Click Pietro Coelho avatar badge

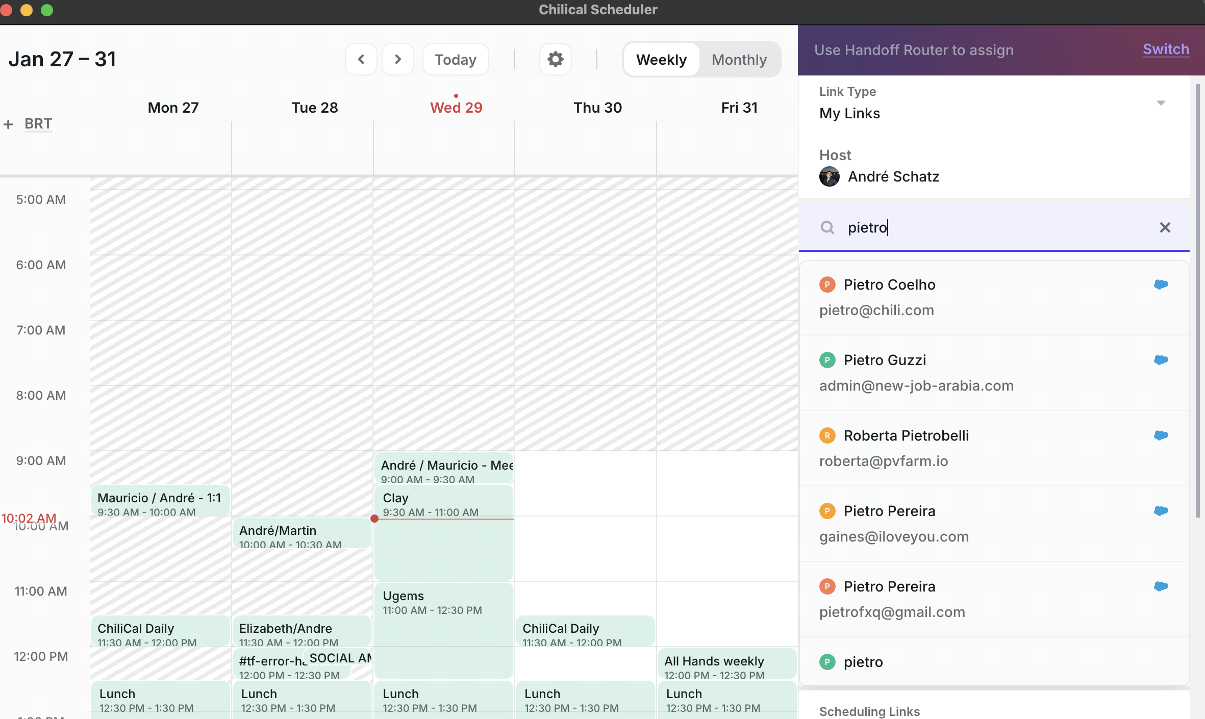(827, 285)
